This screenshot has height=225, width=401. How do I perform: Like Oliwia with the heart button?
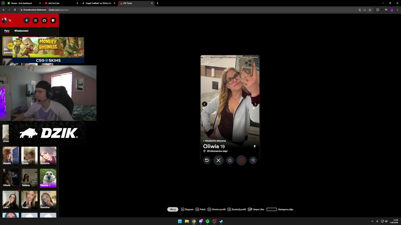tap(241, 160)
